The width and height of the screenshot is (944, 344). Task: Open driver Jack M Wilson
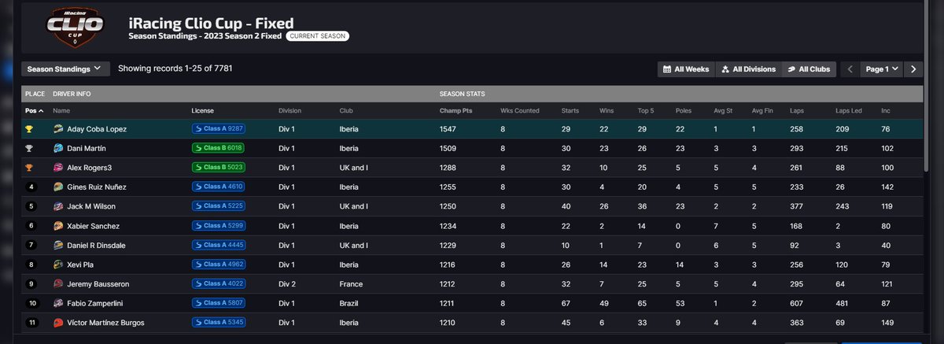[93, 206]
